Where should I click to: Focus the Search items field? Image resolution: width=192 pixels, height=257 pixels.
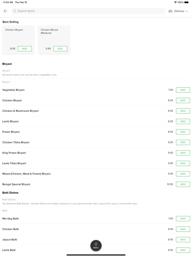pyautogui.click(x=88, y=11)
